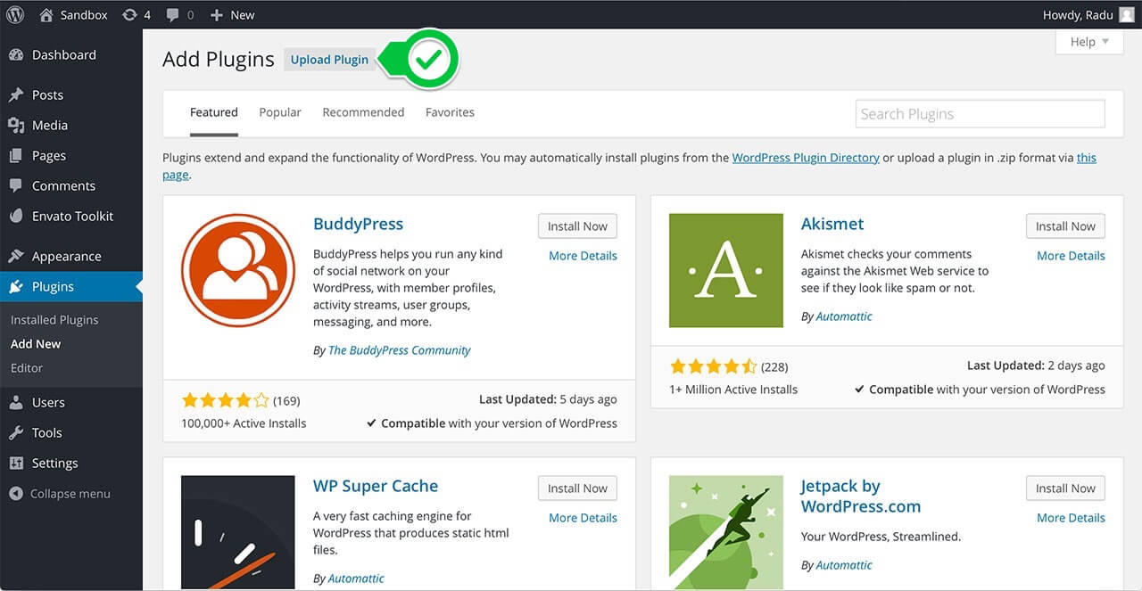Click the Comments speech bubble sidebar icon
Image resolution: width=1142 pixels, height=591 pixels.
coord(16,185)
